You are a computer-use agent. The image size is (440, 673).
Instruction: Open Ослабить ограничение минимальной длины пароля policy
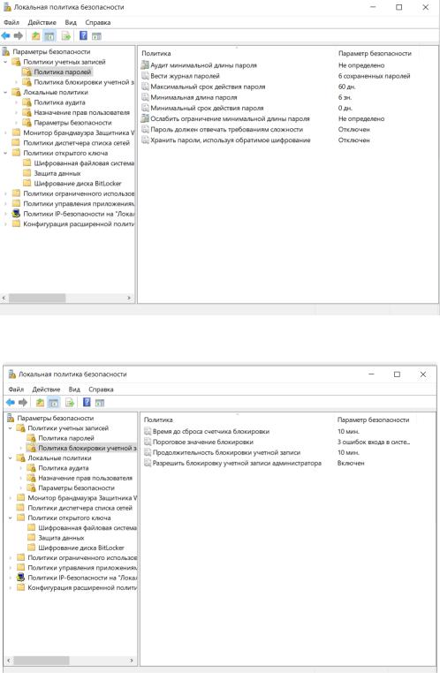[x=230, y=119]
